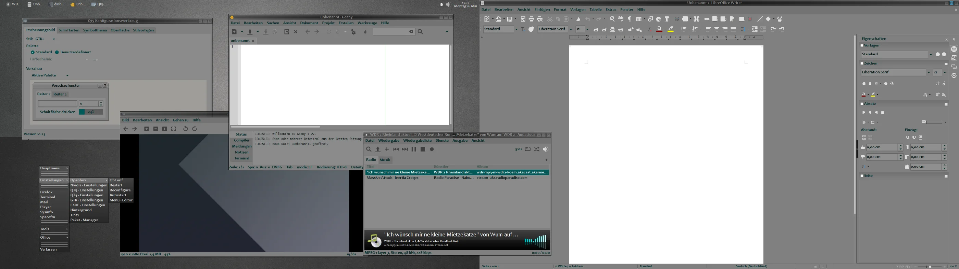The width and height of the screenshot is (959, 269).
Task: Click fullscreen icon in image viewer toolbar
Action: click(174, 129)
